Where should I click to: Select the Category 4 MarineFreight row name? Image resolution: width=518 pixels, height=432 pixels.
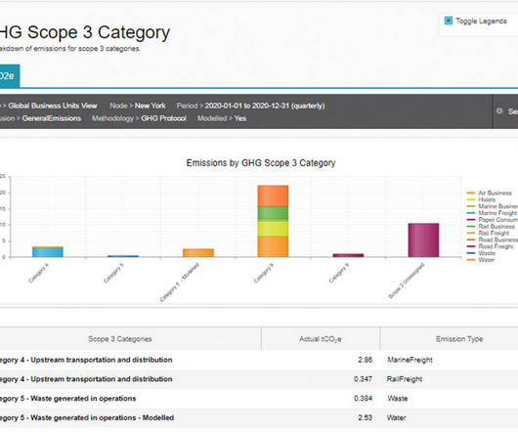pos(86,360)
